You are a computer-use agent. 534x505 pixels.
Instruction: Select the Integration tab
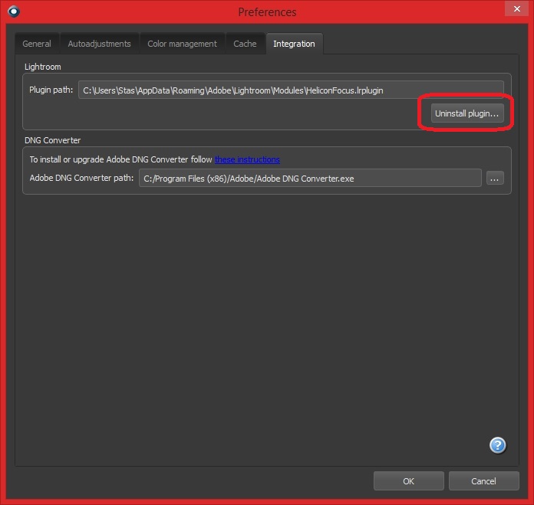coord(295,44)
